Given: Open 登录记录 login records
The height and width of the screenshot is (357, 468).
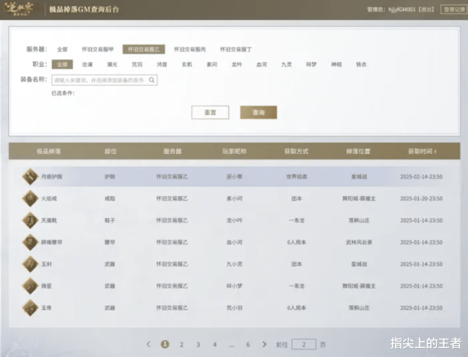Looking at the screenshot, I should (x=454, y=10).
